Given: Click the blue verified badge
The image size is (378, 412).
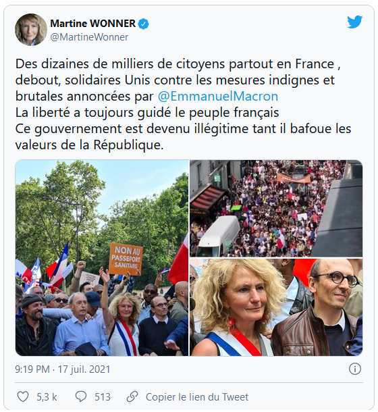Looking at the screenshot, I should click(x=143, y=24).
